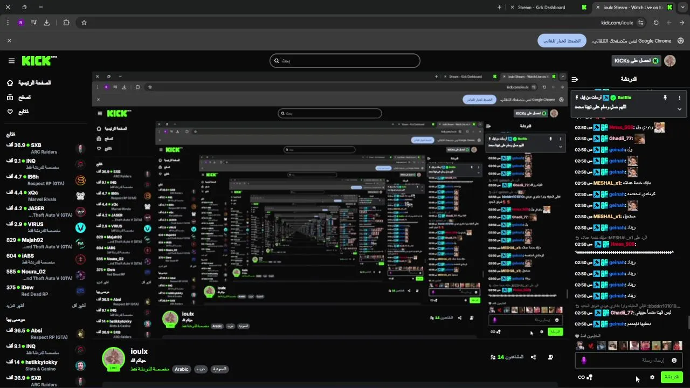Click infinity icon below chat
Image resolution: width=690 pixels, height=388 pixels.
(581, 377)
